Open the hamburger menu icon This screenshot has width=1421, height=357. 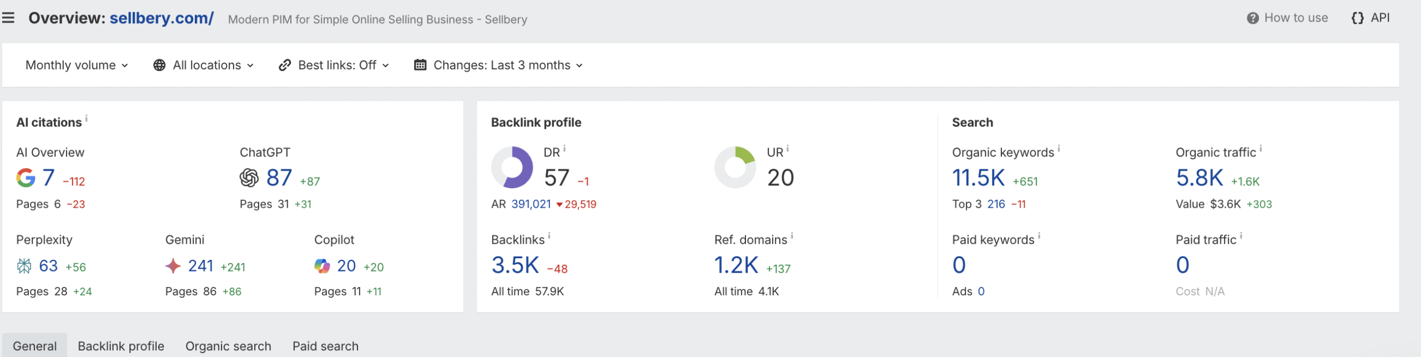click(8, 18)
